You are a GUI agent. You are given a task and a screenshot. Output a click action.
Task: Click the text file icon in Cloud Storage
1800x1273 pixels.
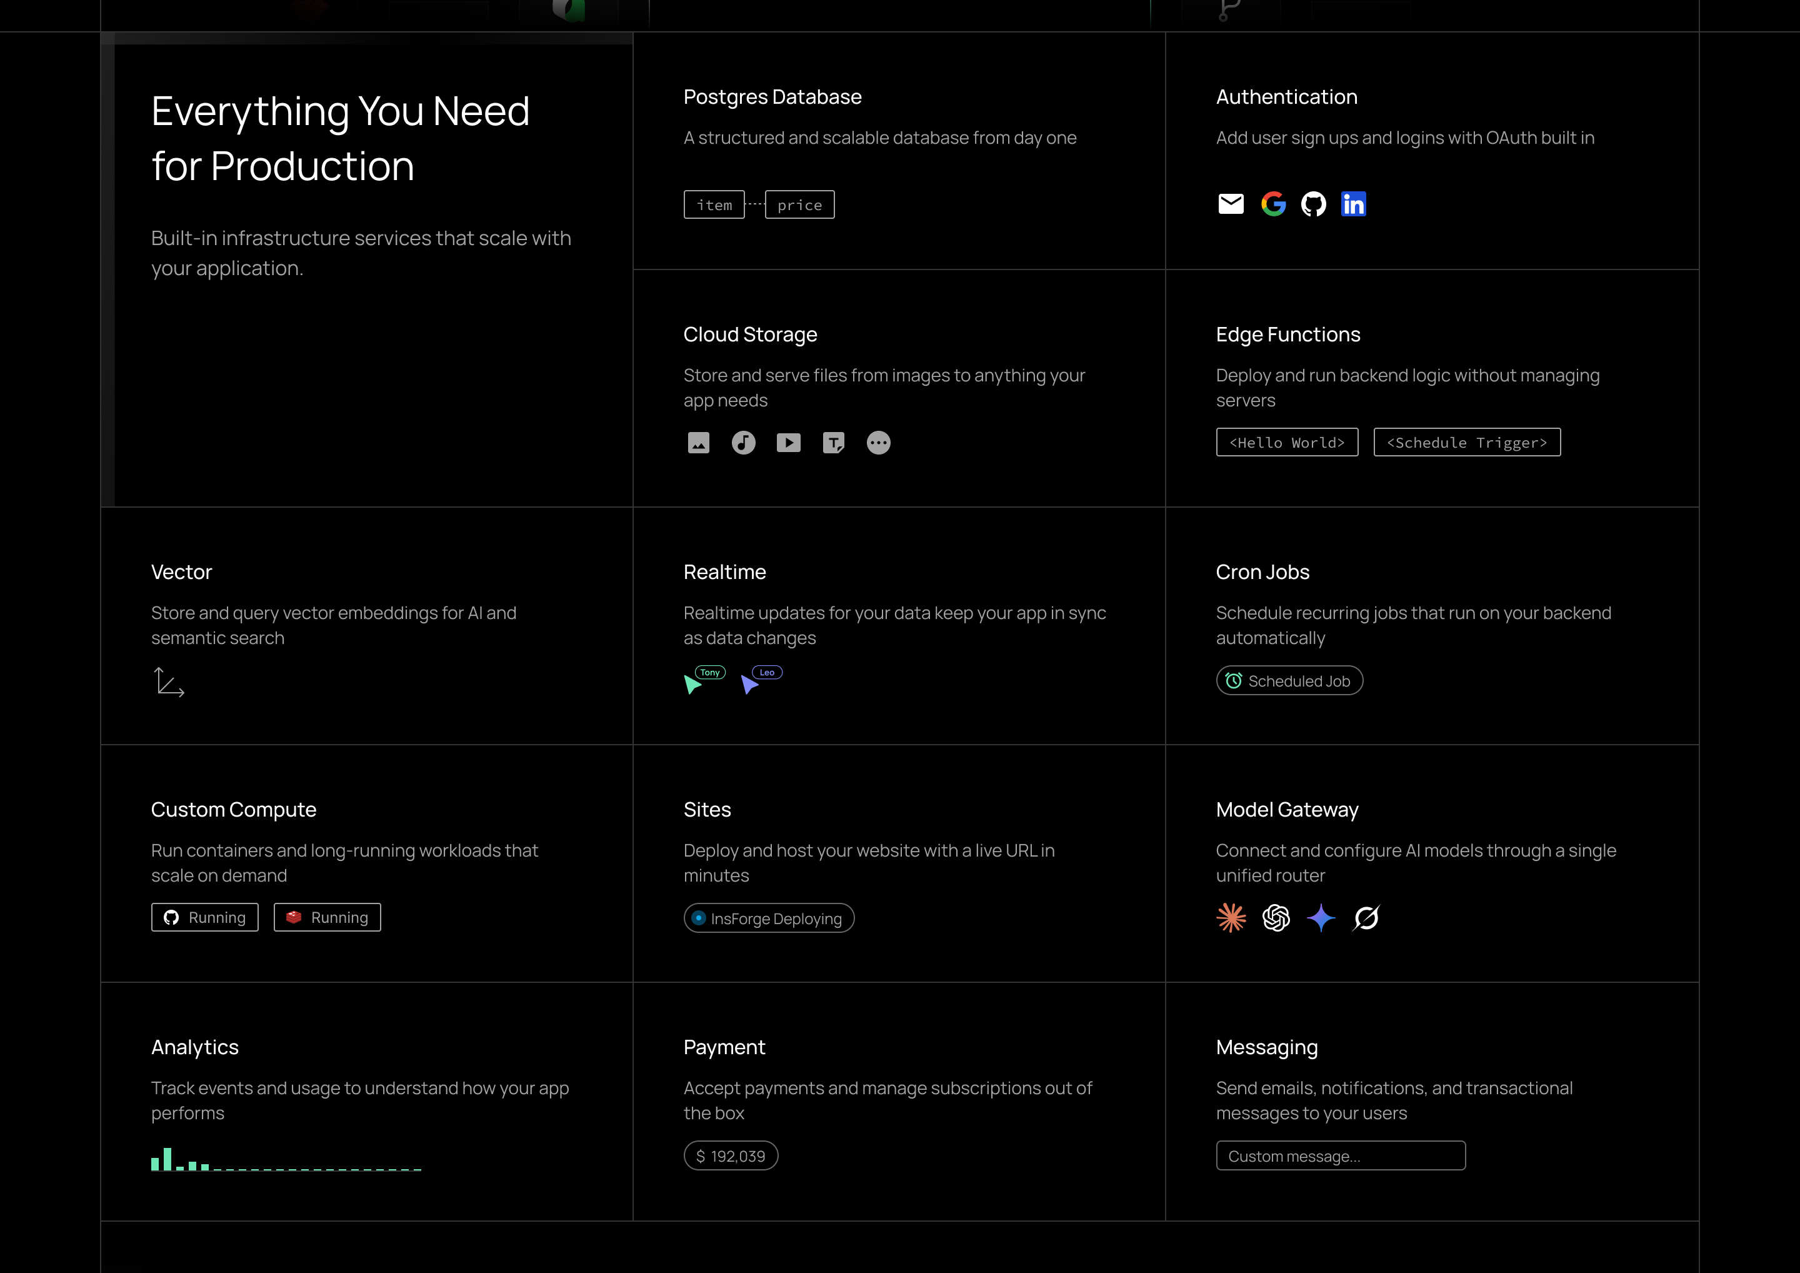pos(833,443)
